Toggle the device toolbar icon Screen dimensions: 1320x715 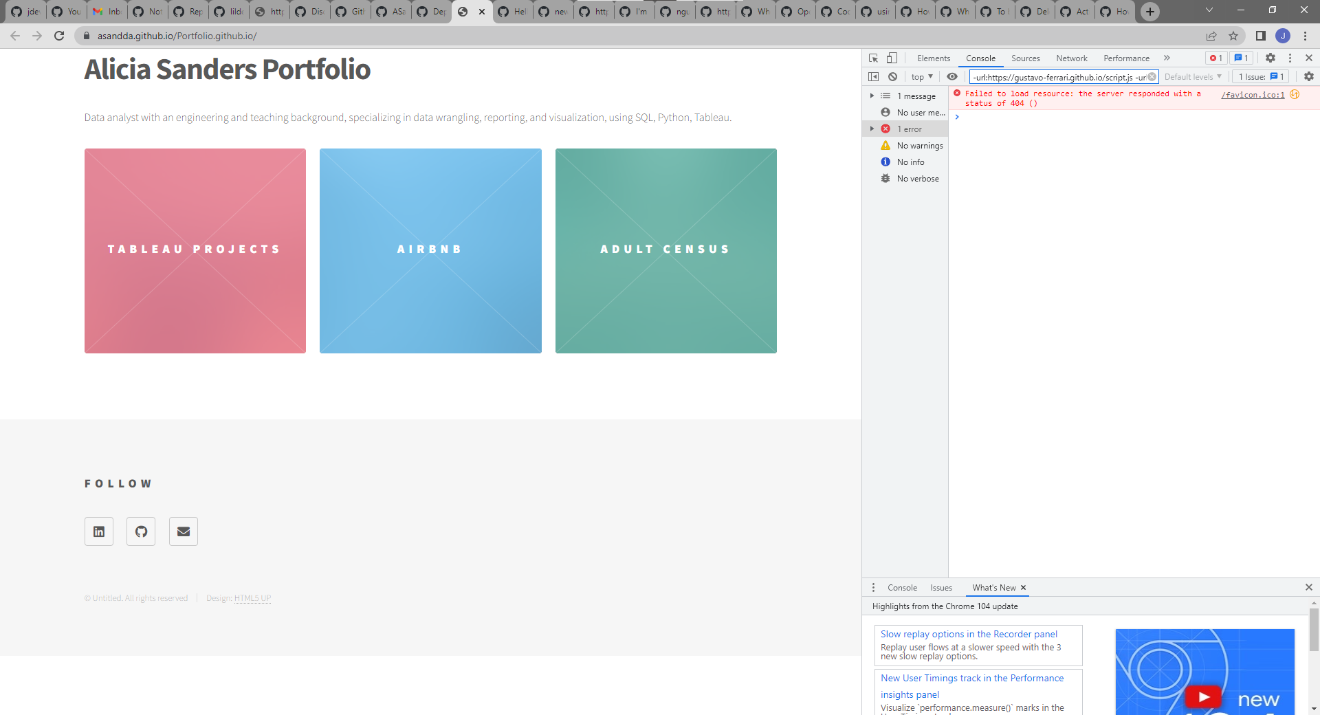click(x=892, y=58)
